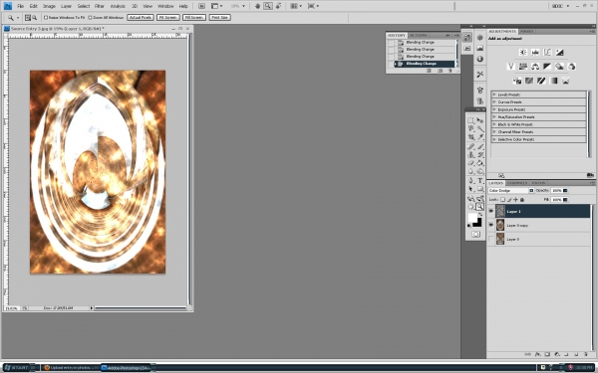Screen dimensions: 598x373
Task: Select the Pen tool
Action: (x=471, y=181)
